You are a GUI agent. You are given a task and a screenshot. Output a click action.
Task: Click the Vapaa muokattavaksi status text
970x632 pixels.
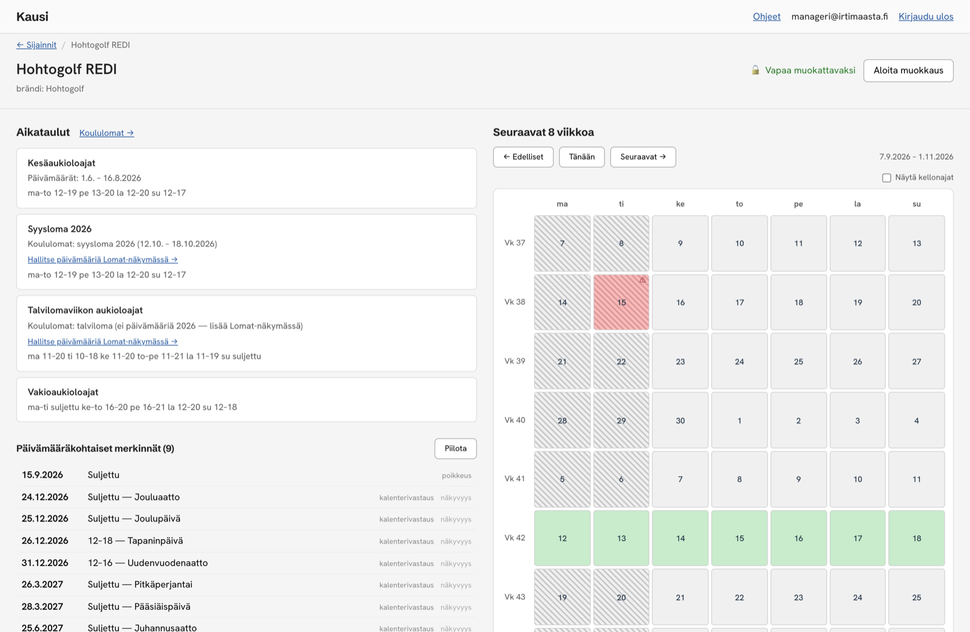tap(810, 70)
